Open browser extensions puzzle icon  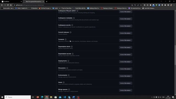pos(165,5)
